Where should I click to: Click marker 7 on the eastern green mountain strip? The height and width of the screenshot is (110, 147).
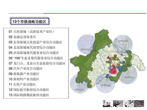click(128, 65)
